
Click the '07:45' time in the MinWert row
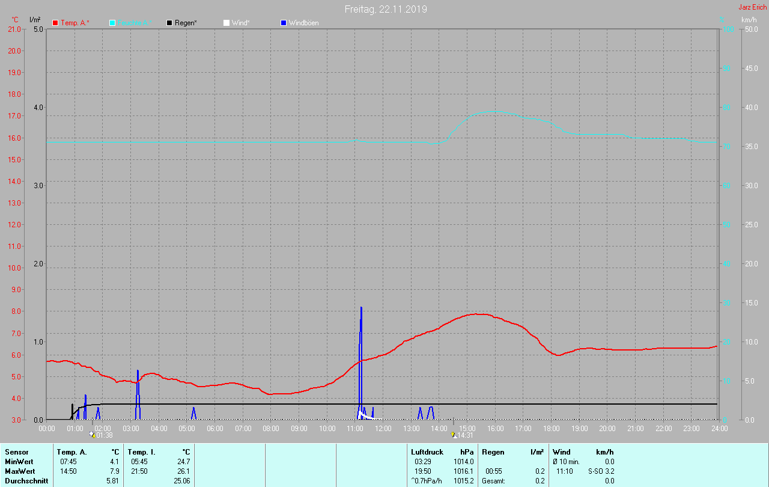coord(68,462)
